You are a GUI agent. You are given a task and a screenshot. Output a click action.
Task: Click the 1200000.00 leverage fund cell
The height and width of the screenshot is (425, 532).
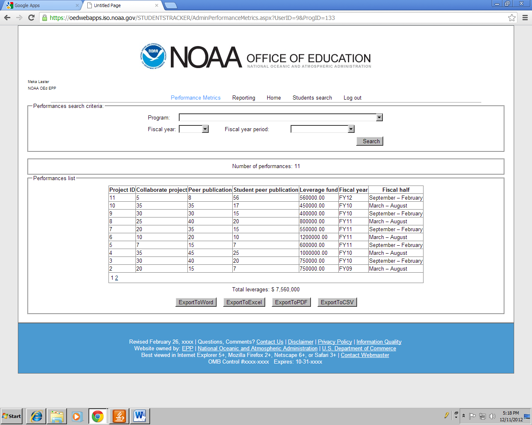point(319,237)
